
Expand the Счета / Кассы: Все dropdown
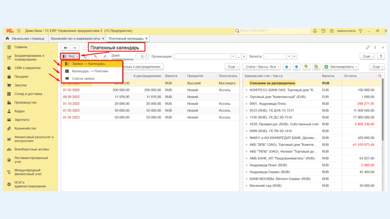tap(262, 67)
